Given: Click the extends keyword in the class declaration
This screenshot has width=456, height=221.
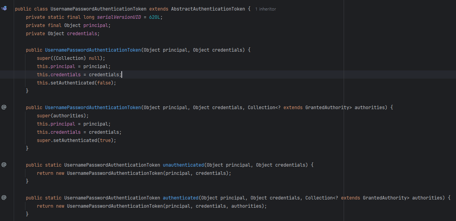Looking at the screenshot, I should point(159,9).
